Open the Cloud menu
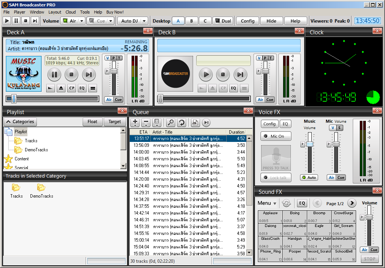The image size is (385, 268). pyautogui.click(x=70, y=12)
